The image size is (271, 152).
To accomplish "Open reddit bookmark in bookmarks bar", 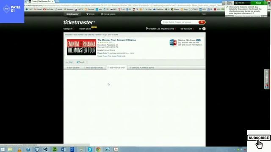I will [58, 9].
